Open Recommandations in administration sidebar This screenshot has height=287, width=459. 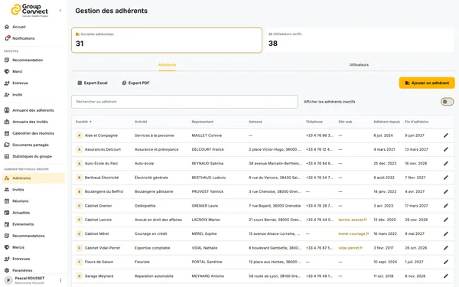coord(34,236)
